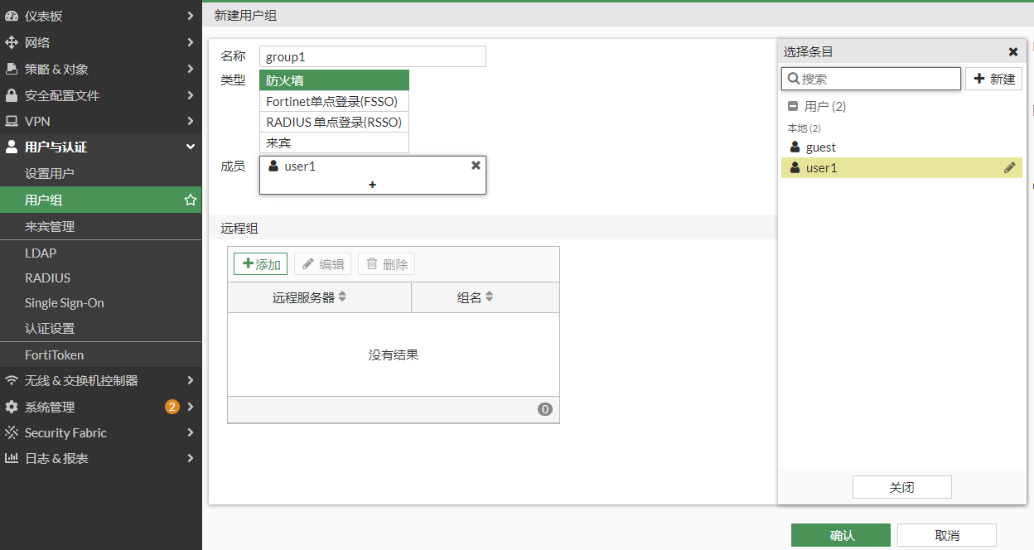
Task: Expand the 策略 & 对象 chevron
Action: pyautogui.click(x=191, y=69)
